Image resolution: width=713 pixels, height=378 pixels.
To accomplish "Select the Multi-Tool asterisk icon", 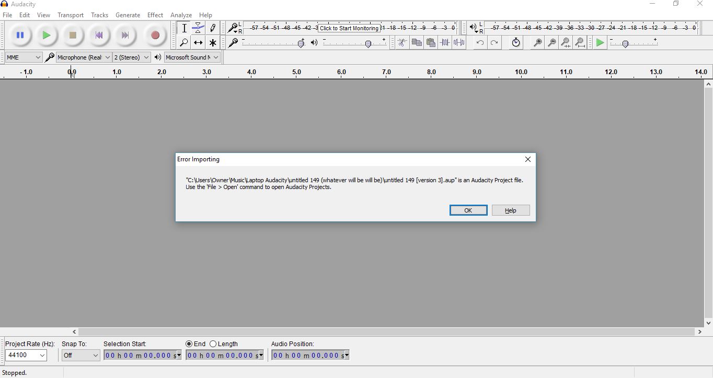I will 212,43.
